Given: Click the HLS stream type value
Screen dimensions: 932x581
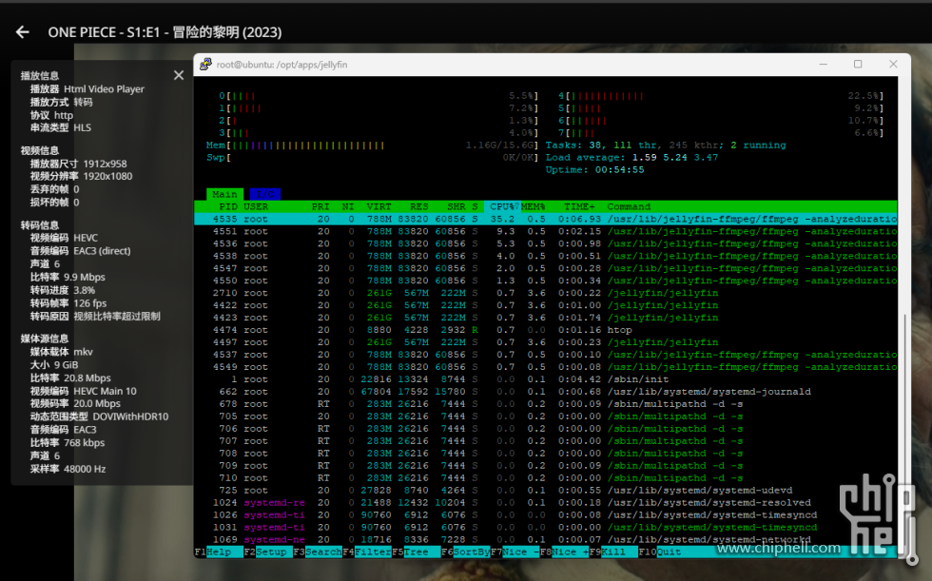Looking at the screenshot, I should (82, 127).
